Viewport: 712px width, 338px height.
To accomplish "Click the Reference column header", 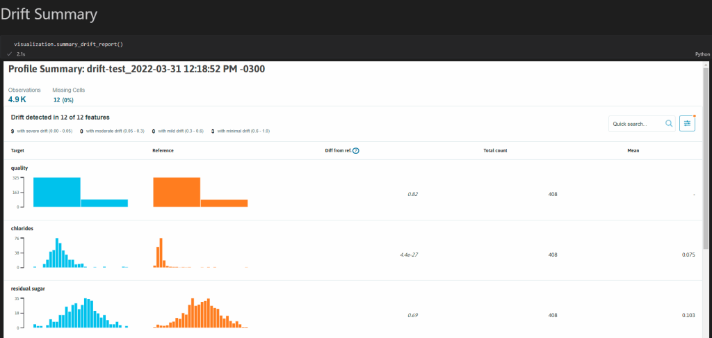I will click(163, 150).
